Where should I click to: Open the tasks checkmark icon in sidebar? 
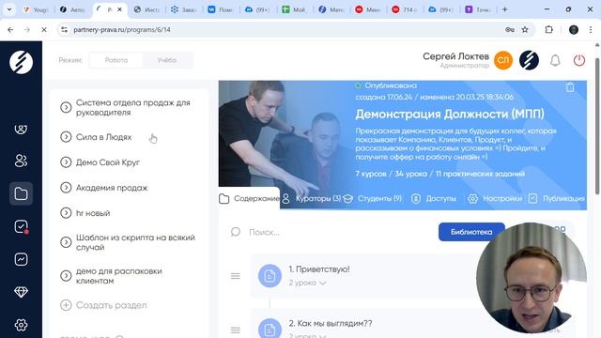point(21,226)
